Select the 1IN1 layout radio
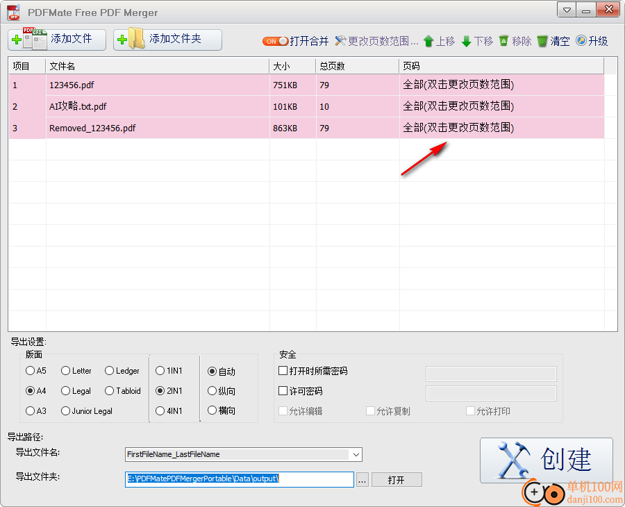 pyautogui.click(x=160, y=371)
